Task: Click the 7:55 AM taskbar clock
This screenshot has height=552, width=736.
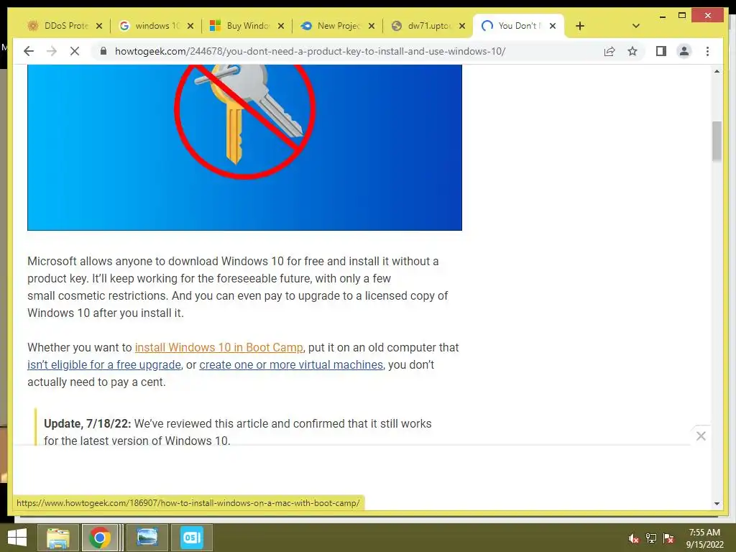Action: point(704,538)
